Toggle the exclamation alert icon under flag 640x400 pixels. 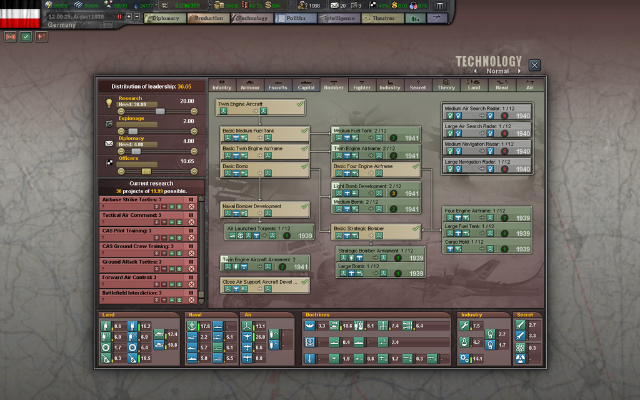pos(41,37)
